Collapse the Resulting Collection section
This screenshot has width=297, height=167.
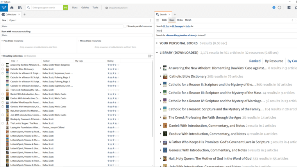[x=2, y=56]
